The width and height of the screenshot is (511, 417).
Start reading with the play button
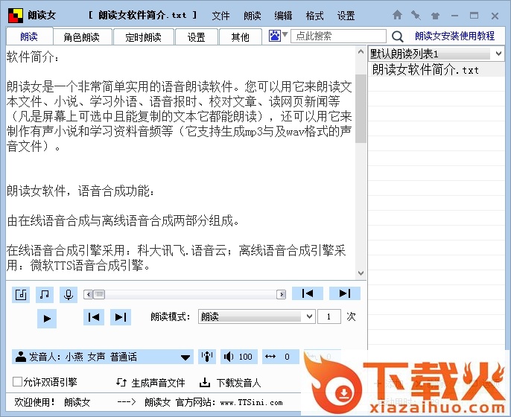pos(47,318)
